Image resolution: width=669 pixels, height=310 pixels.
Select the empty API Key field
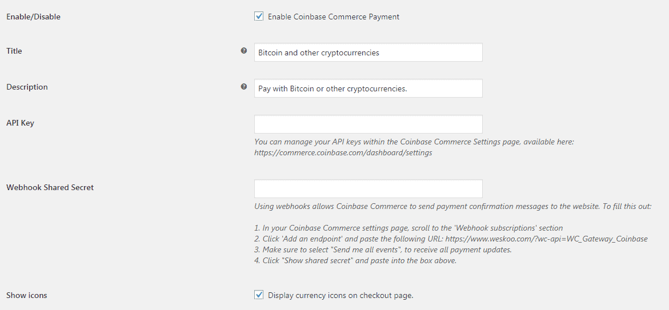click(x=368, y=124)
